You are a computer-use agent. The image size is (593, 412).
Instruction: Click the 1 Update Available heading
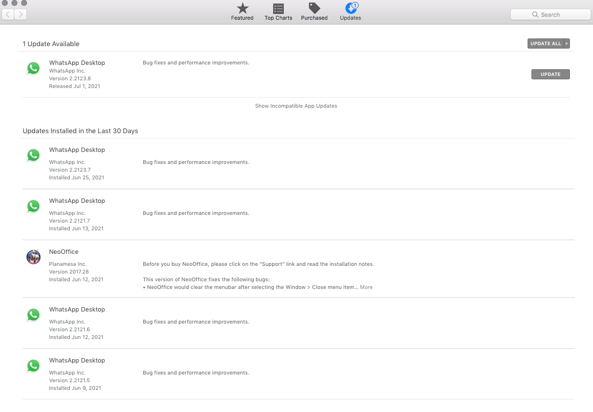pos(51,44)
